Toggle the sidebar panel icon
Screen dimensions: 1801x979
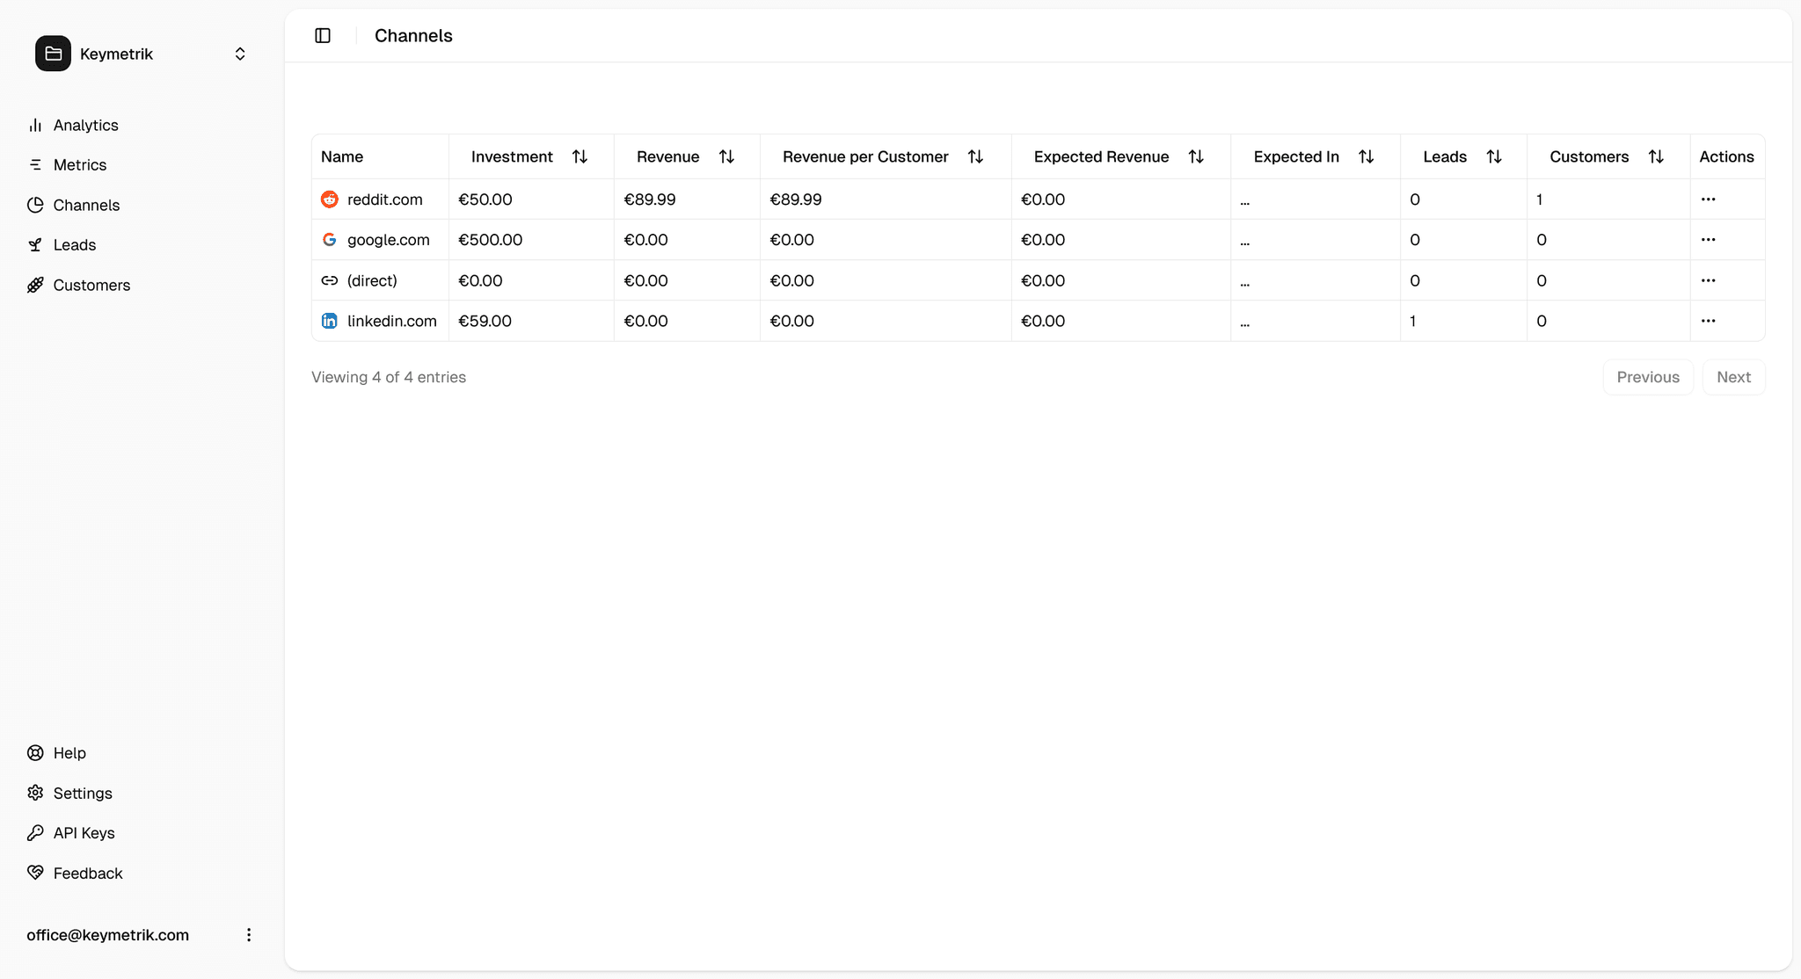point(323,35)
